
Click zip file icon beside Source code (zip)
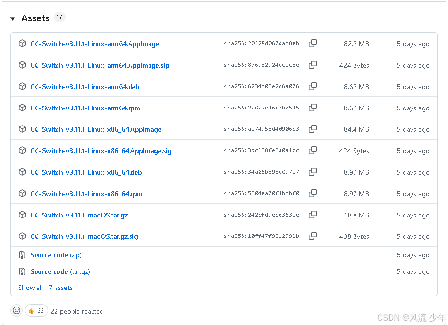point(22,255)
